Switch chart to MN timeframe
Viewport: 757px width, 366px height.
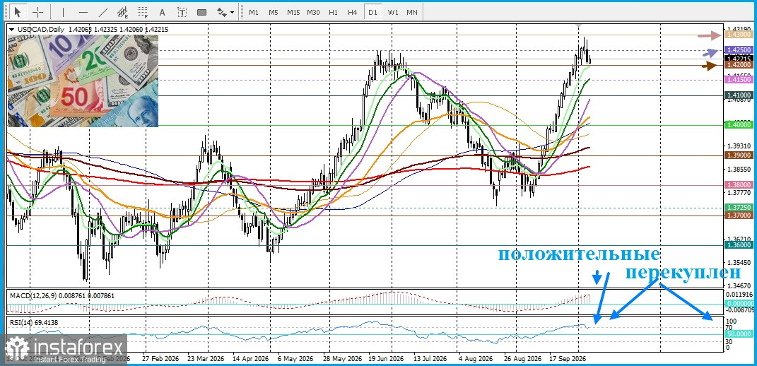tap(412, 12)
